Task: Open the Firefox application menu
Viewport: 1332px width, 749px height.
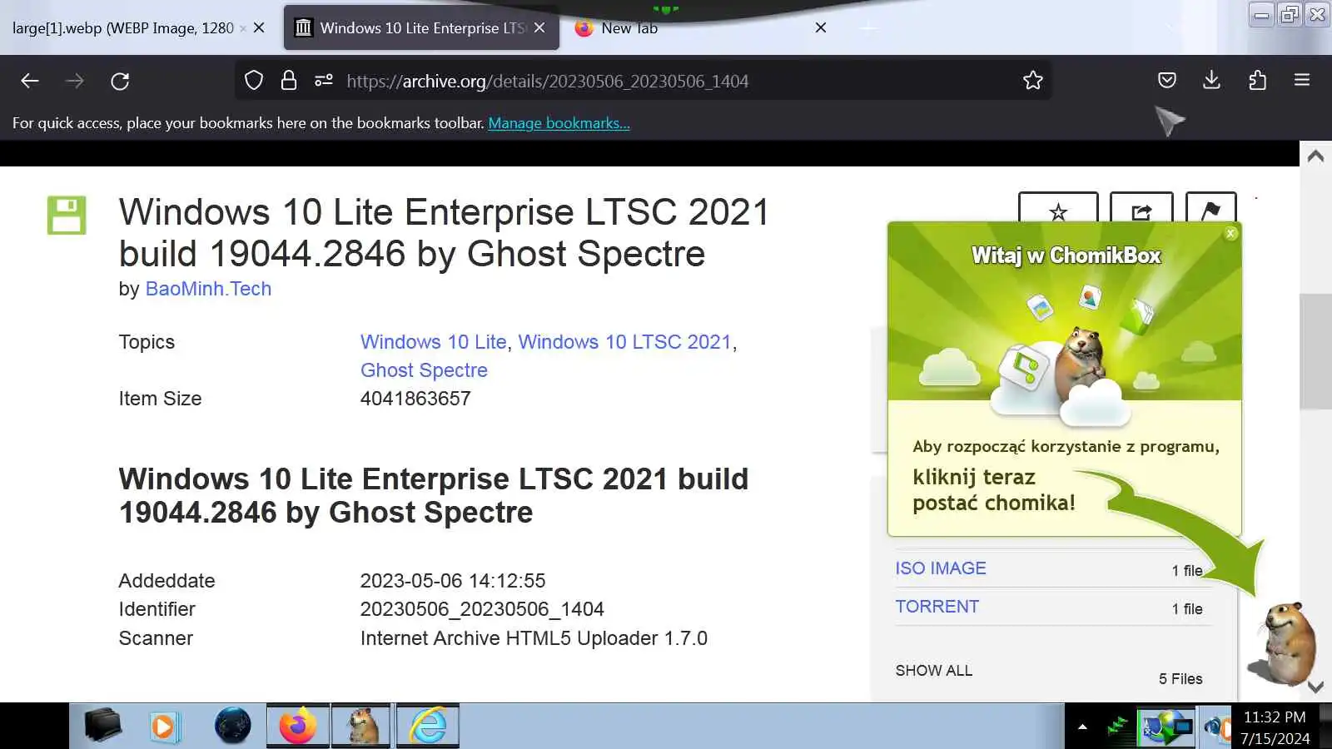Action: pyautogui.click(x=1302, y=81)
